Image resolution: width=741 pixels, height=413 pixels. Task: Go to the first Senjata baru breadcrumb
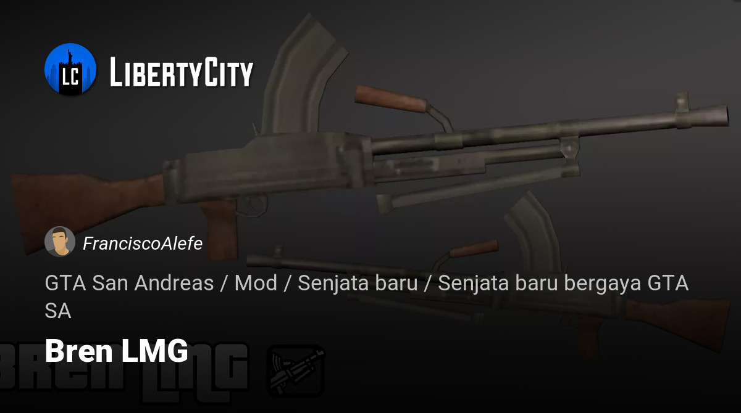point(358,284)
